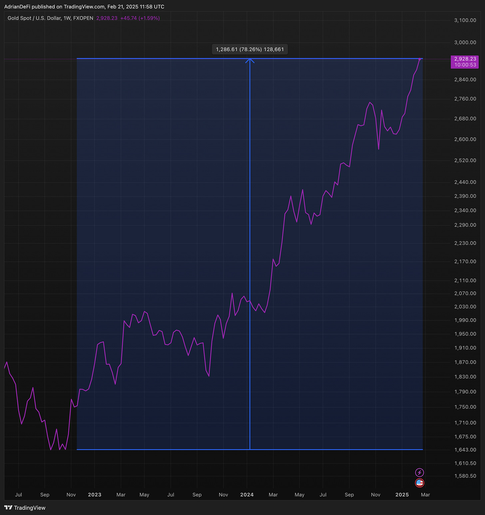Image resolution: width=485 pixels, height=515 pixels.
Task: Click the 2,390.00 price axis label
Action: (x=465, y=196)
